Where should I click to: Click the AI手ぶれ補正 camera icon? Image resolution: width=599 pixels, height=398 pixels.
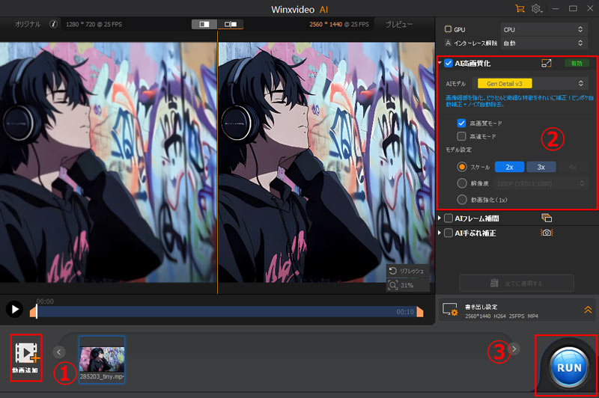[546, 233]
